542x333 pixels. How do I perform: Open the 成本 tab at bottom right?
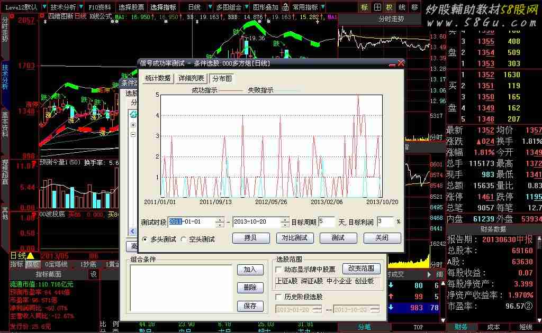(x=493, y=327)
